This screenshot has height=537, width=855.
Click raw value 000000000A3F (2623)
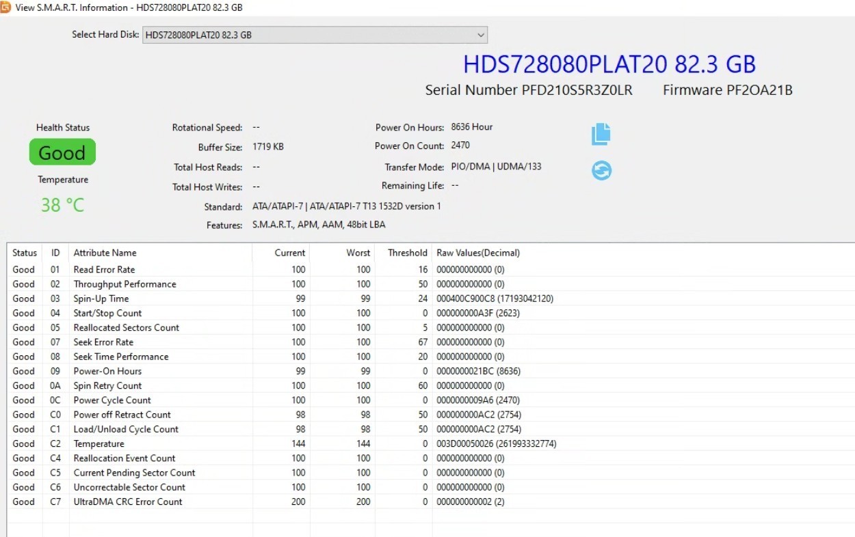479,313
